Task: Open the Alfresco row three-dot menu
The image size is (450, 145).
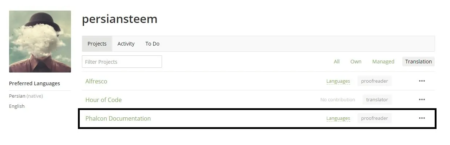Action: click(x=422, y=81)
